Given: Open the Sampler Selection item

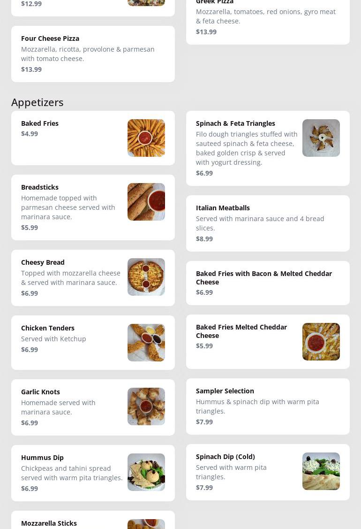Looking at the screenshot, I should 268,406.
